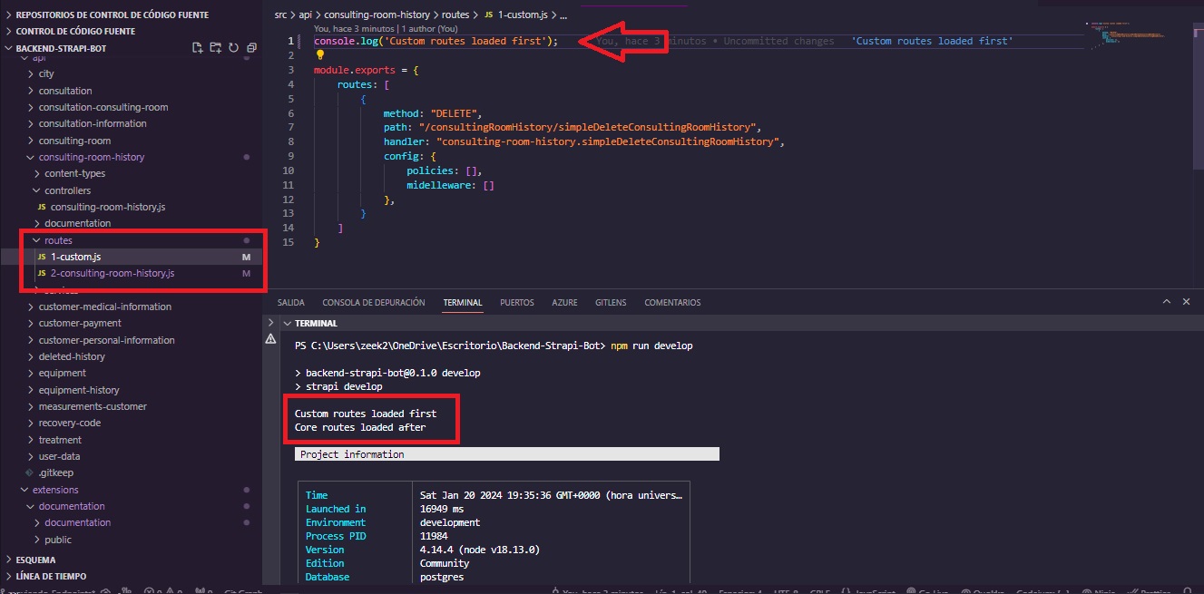Collapse all folders in the explorer
Screen dimensions: 1204x594
[250, 48]
